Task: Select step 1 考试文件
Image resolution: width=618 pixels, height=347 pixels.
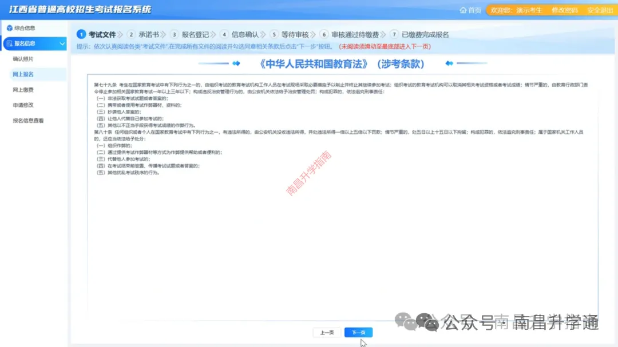Action: (x=102, y=35)
